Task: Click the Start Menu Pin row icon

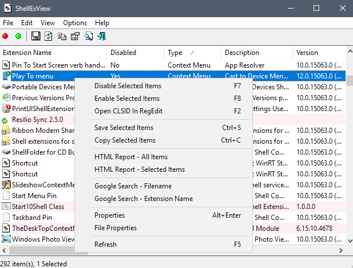Action: point(6,195)
